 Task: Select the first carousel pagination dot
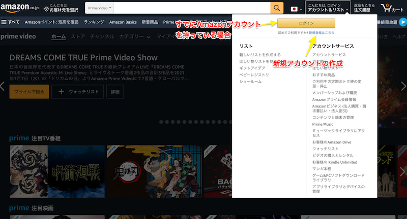[x=161, y=122]
